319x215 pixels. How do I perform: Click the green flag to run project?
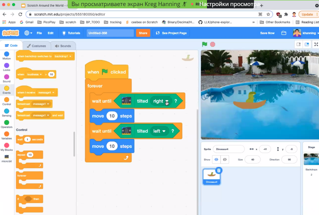point(205,44)
